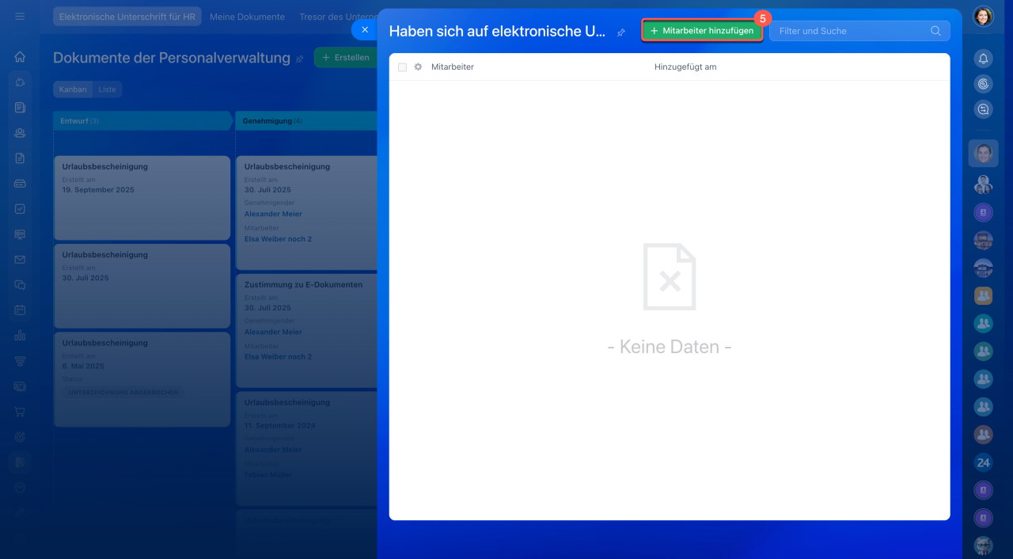
Task: Open Urlaubsbescheinigung card dated 19. September 2025
Action: (142, 197)
